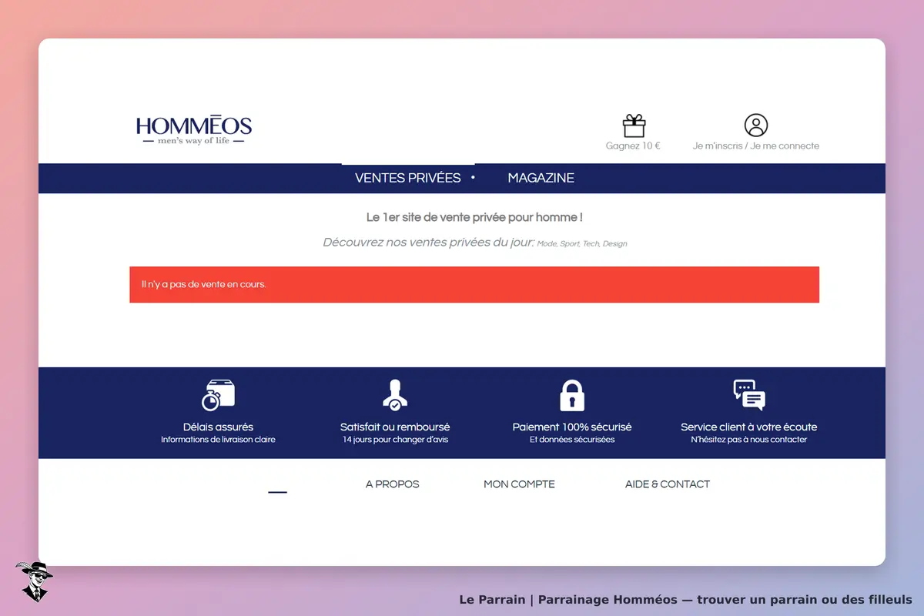
Task: Click 'Le 1er site de vente privée' heading
Action: 474,218
